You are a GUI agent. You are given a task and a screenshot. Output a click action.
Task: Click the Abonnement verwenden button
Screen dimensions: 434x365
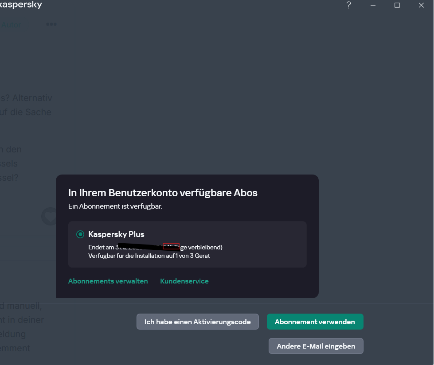[315, 322]
